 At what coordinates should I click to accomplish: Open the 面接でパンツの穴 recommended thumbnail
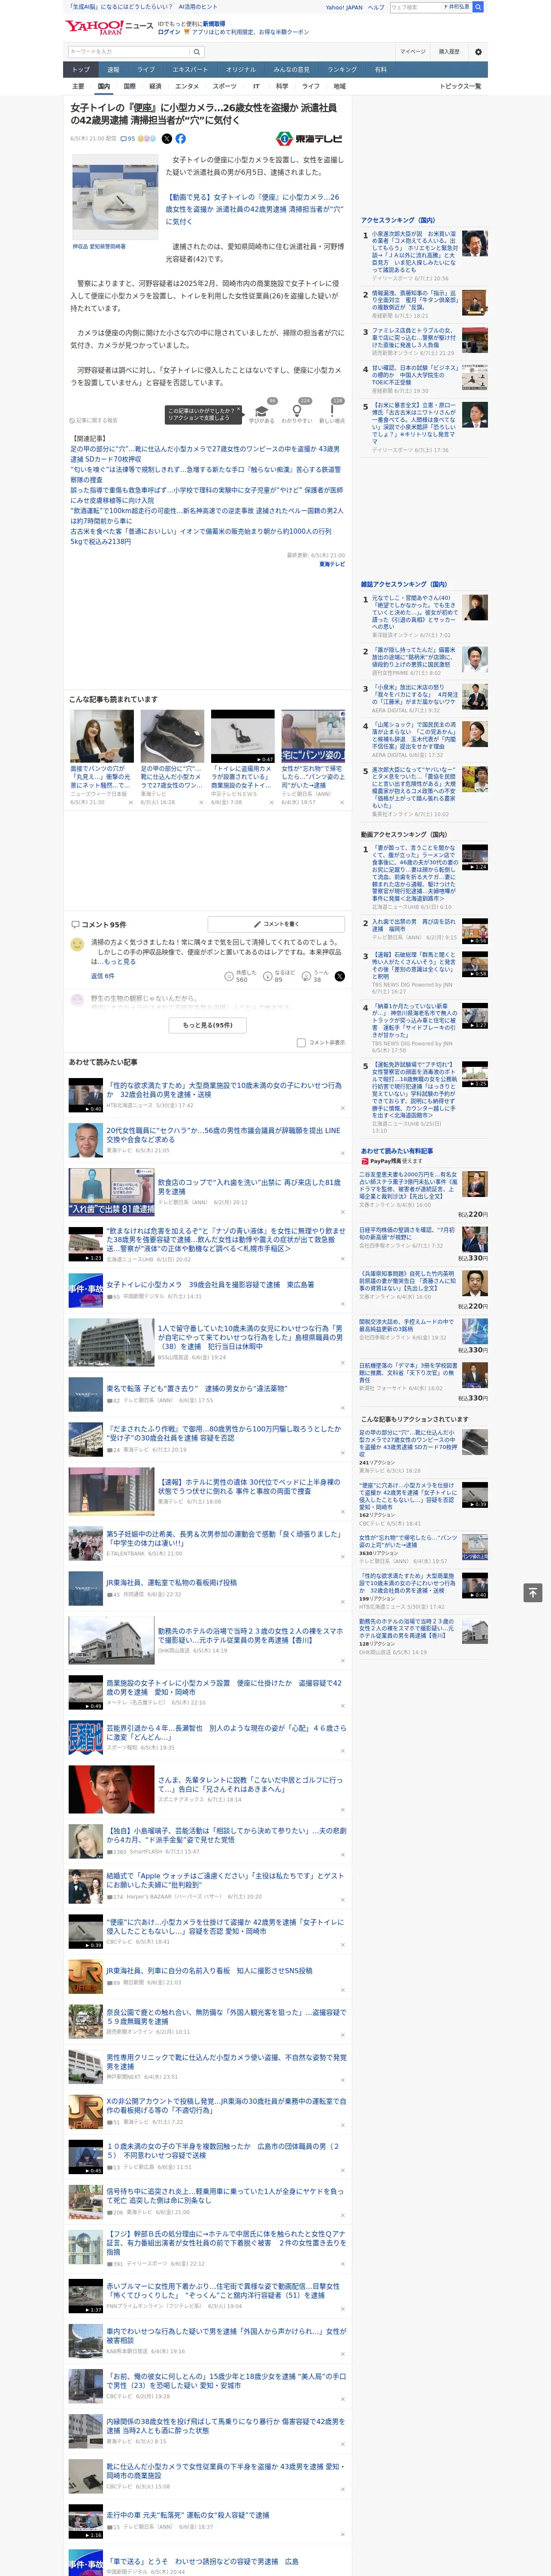click(x=102, y=736)
